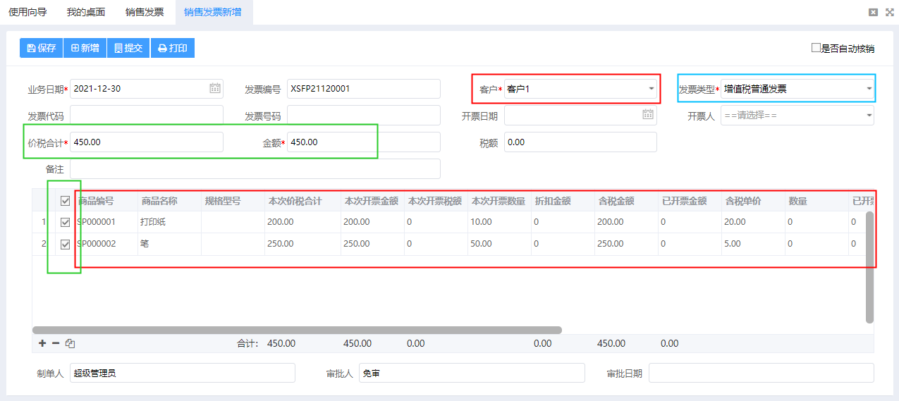Click the close-tab icon at top right

[x=873, y=12]
